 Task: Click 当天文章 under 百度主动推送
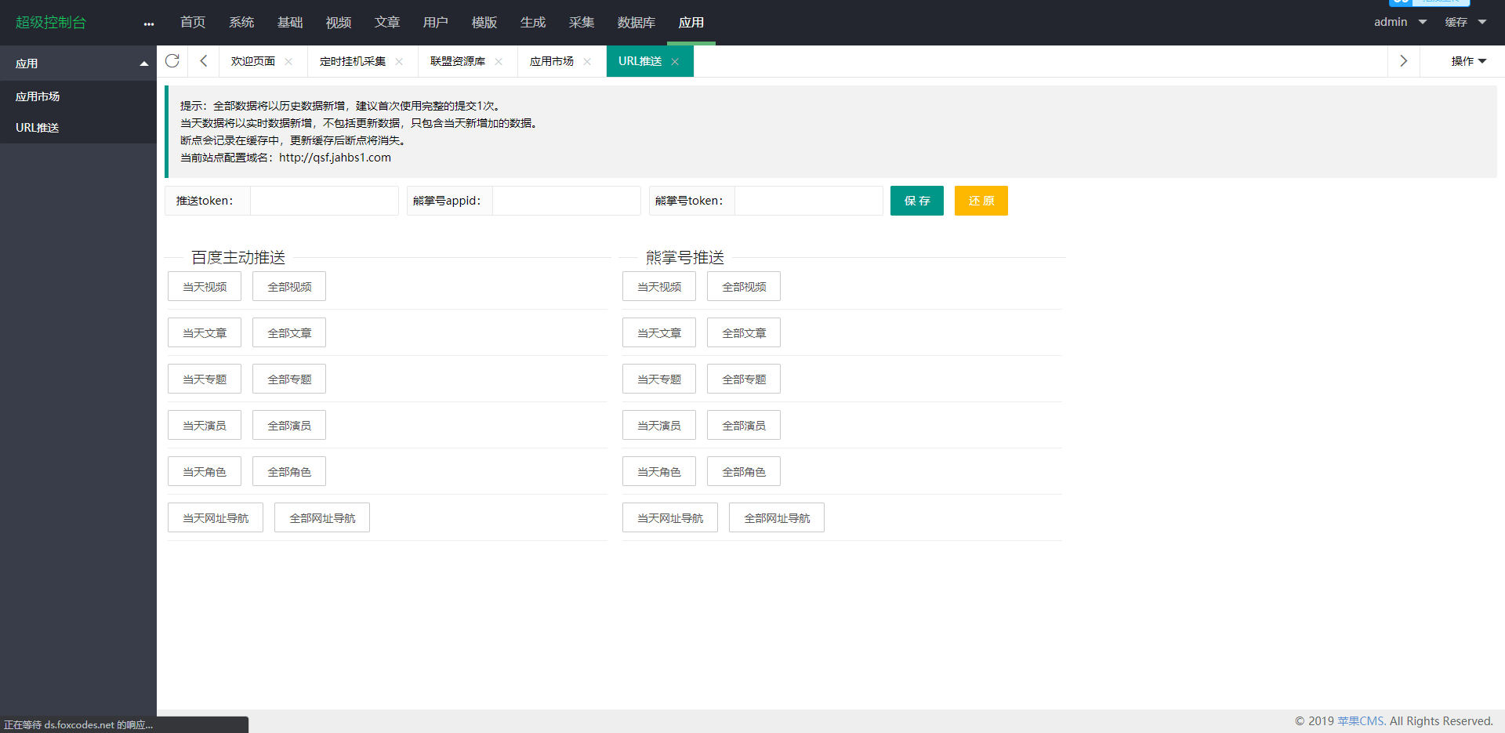pyautogui.click(x=205, y=332)
